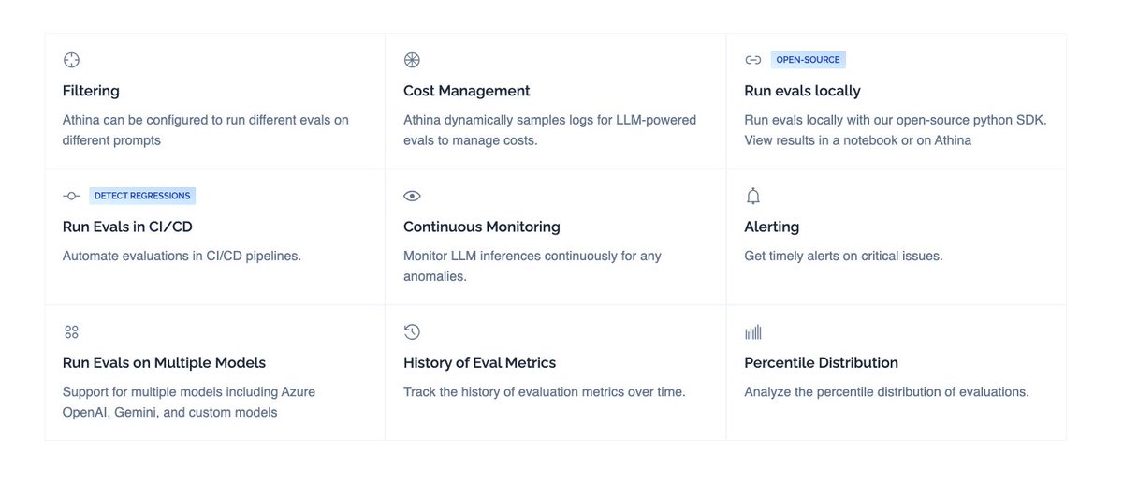Click the history clock icon above History of Eval Metrics
The height and width of the screenshot is (484, 1123).
click(x=412, y=331)
